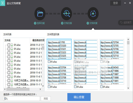The width and height of the screenshot is (133, 103).
Task: Tick checkbox under the preview starting with 1795
Action: click(x=49, y=62)
